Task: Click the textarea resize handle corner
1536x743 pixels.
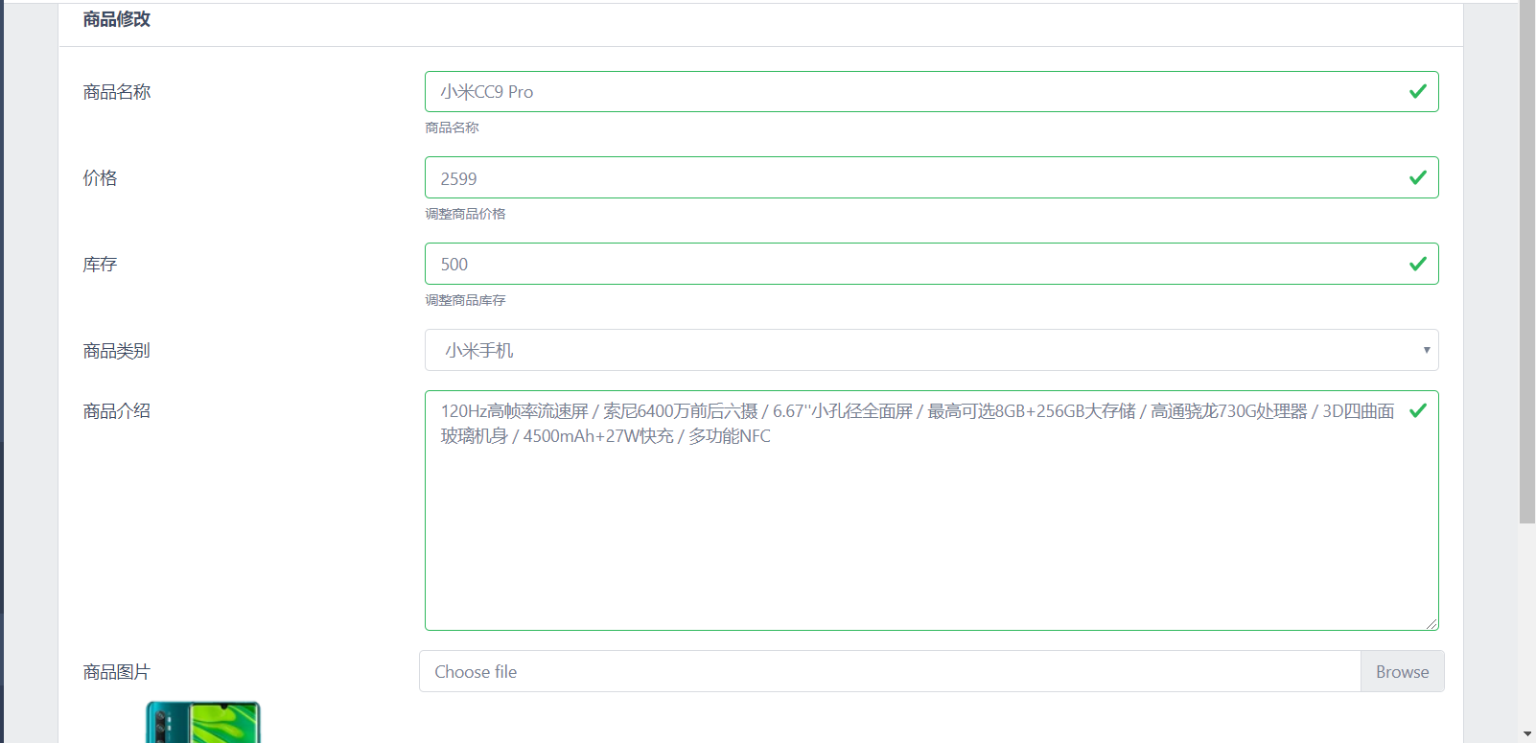Action: (x=1431, y=623)
